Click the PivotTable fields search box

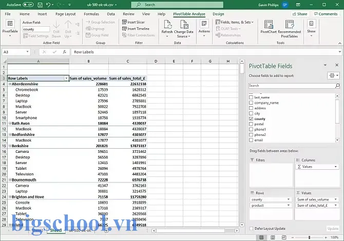(292, 86)
